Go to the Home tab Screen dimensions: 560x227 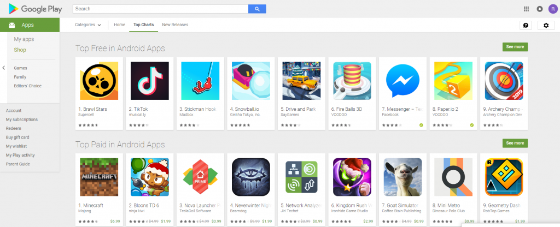coord(119,25)
